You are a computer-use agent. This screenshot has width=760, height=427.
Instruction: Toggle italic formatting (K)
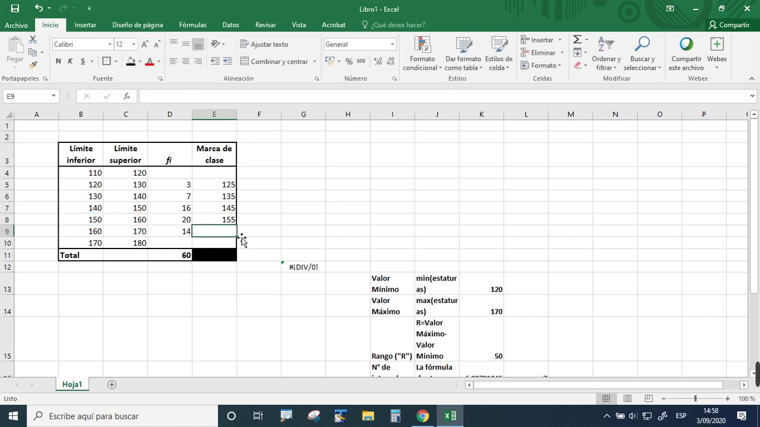click(x=70, y=61)
